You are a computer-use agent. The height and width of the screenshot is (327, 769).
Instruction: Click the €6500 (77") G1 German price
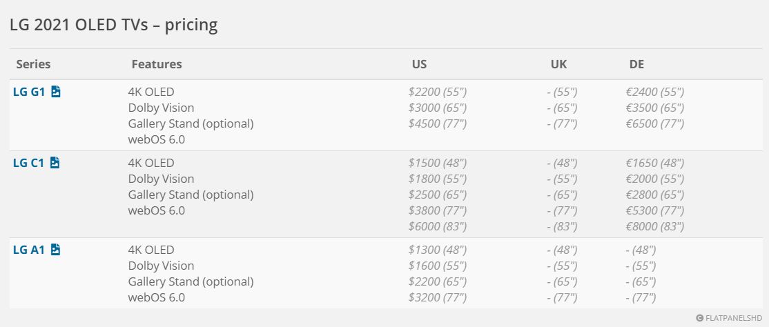[654, 123]
